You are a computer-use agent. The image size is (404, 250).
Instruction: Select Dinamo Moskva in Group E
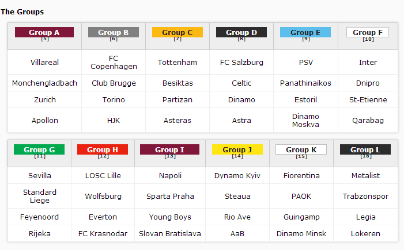pos(305,121)
